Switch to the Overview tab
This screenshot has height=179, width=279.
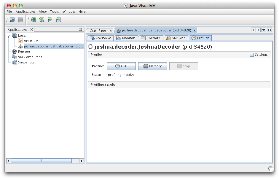point(101,38)
